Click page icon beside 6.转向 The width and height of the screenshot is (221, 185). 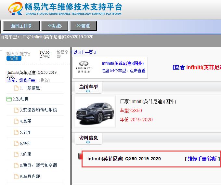click(x=16, y=143)
